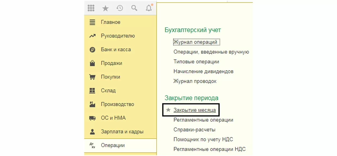Viewport: 337px width, 156px height.
Task: Open Начисление дивидендов link
Action: [203, 72]
